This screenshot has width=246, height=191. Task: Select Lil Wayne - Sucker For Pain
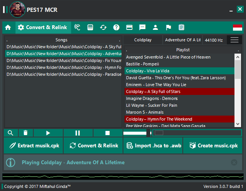pyautogui.click(x=179, y=105)
